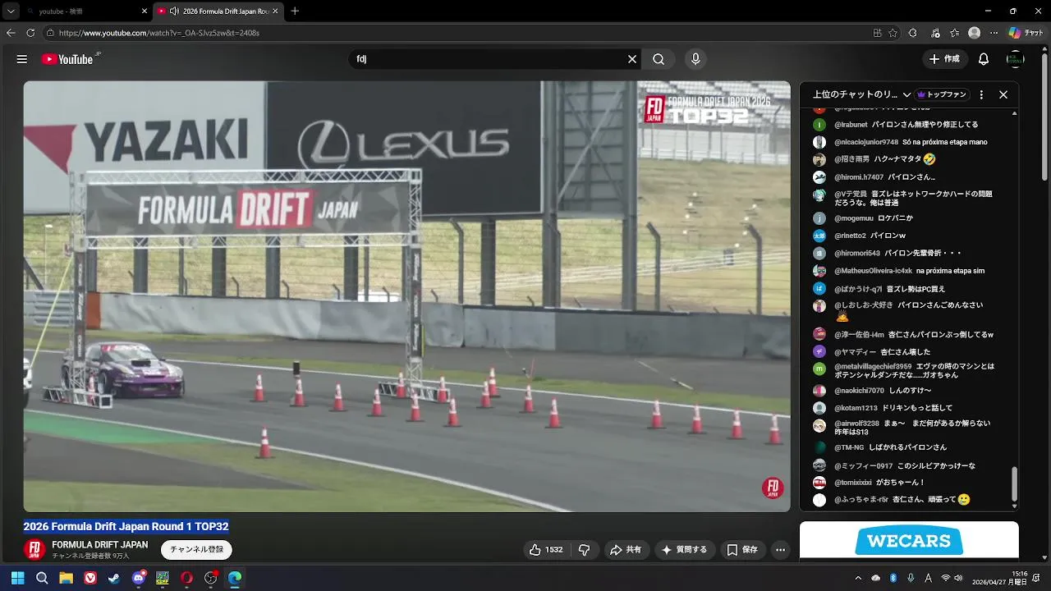
Task: Expand the system tray hidden icons chevron
Action: click(858, 578)
